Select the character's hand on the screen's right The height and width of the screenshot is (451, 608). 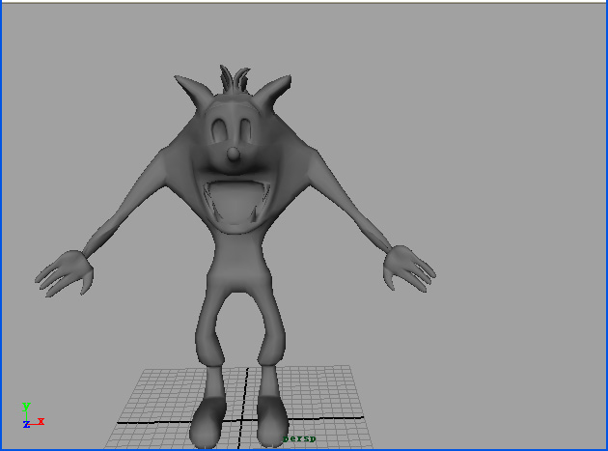tap(409, 268)
